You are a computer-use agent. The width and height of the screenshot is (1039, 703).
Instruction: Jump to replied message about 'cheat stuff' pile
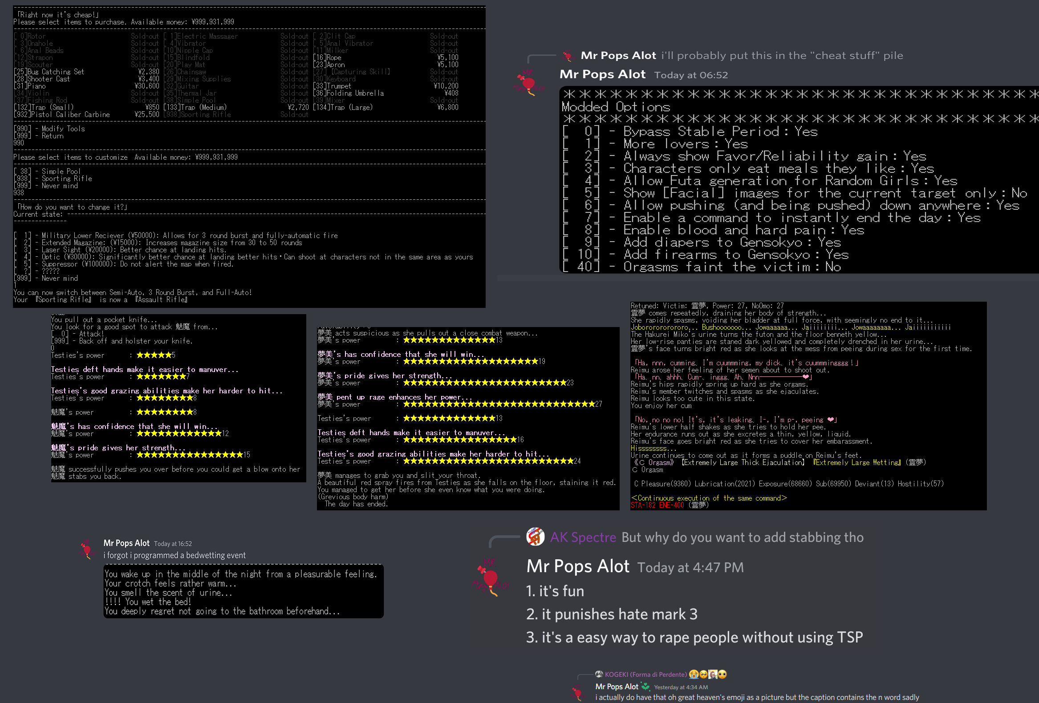tap(782, 56)
